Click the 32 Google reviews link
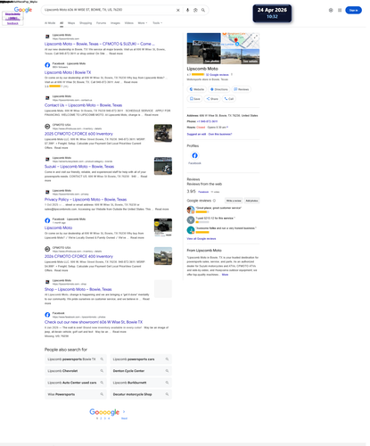370x446 pixels. click(218, 75)
